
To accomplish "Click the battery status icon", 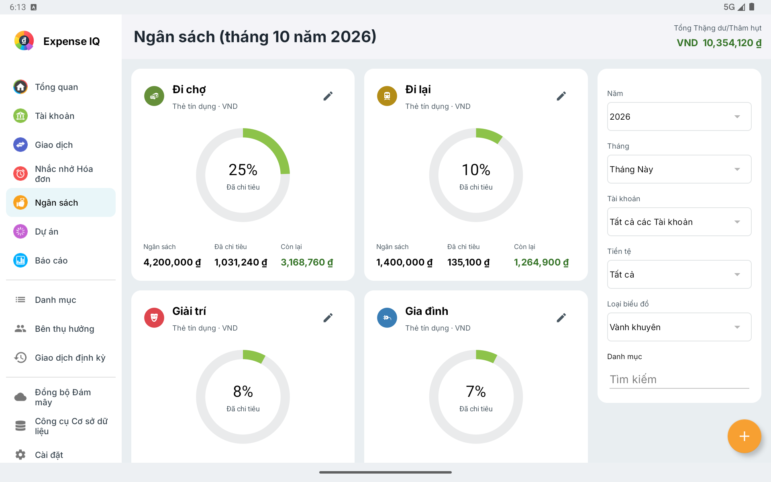I will [752, 7].
